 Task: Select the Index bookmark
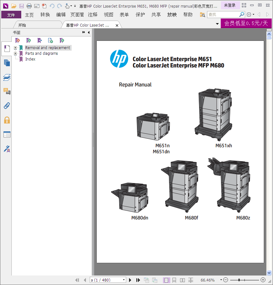click(x=30, y=59)
